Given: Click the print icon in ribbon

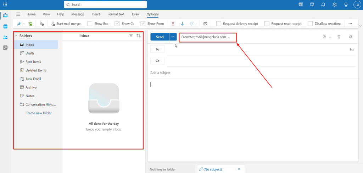Looking at the screenshot, I should [205, 23].
